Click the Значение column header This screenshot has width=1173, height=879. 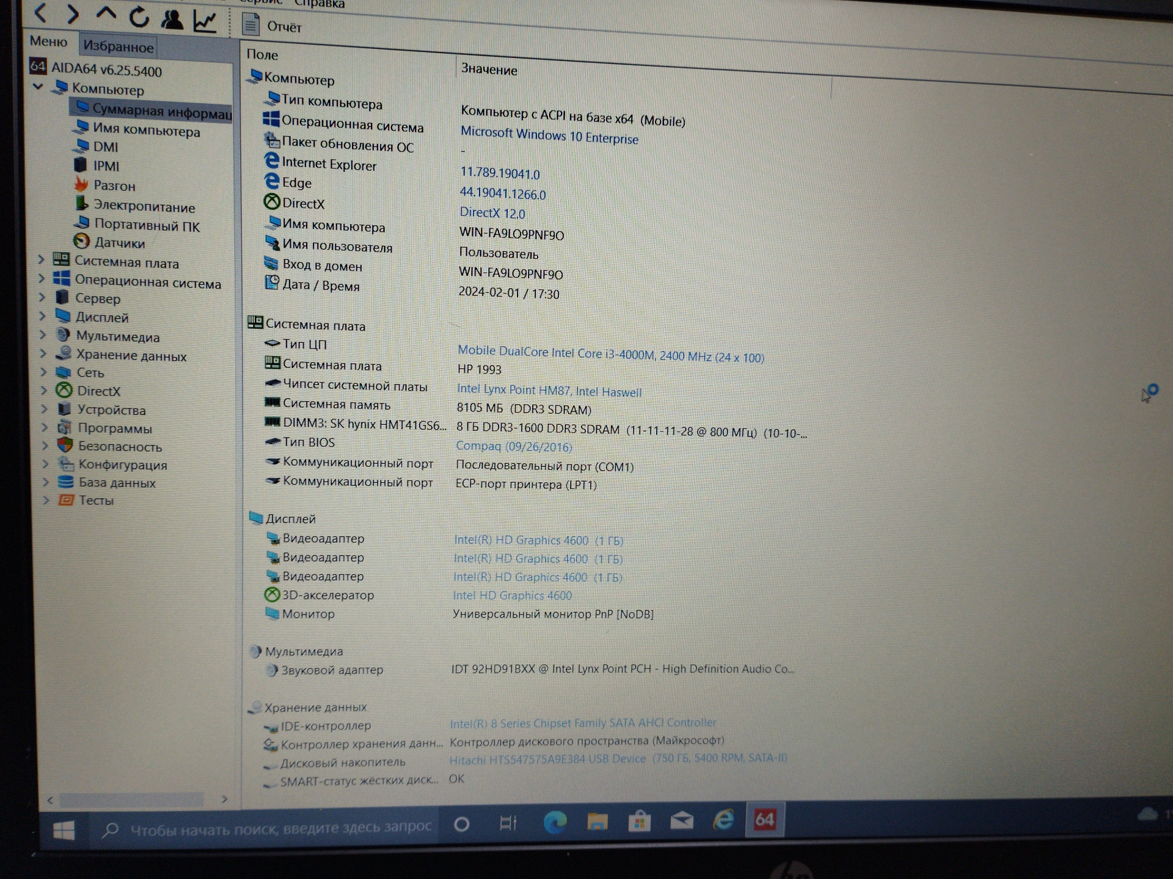pyautogui.click(x=489, y=70)
